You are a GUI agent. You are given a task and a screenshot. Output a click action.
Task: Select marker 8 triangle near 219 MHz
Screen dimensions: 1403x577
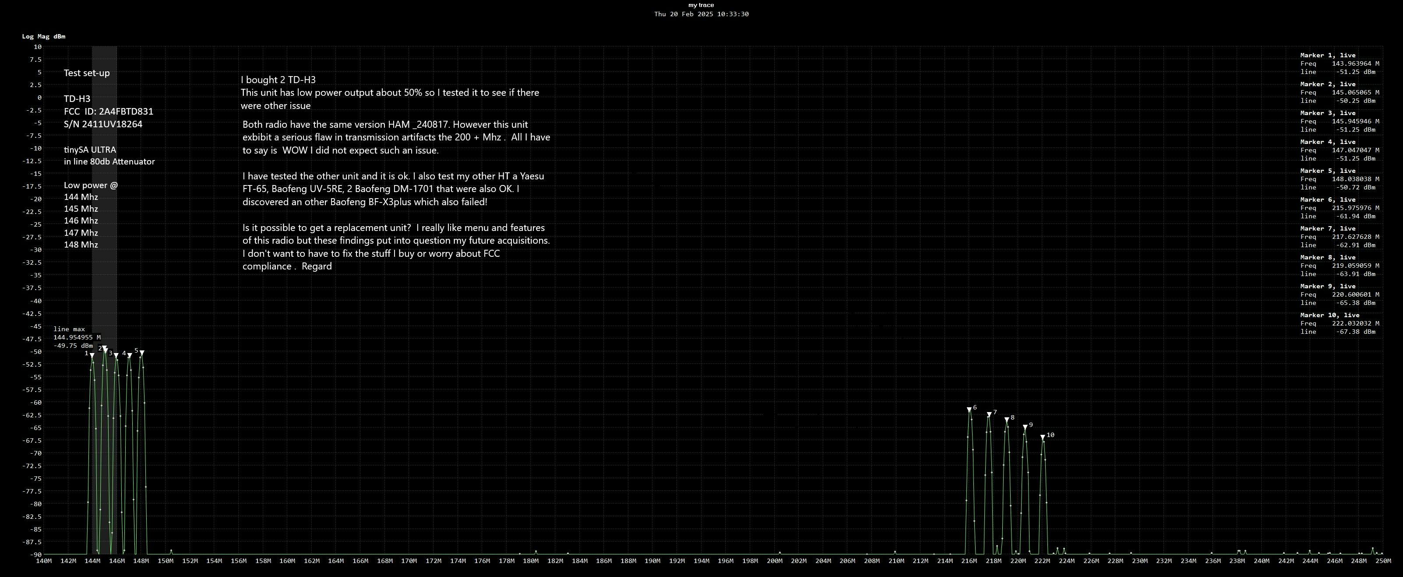pos(1007,420)
